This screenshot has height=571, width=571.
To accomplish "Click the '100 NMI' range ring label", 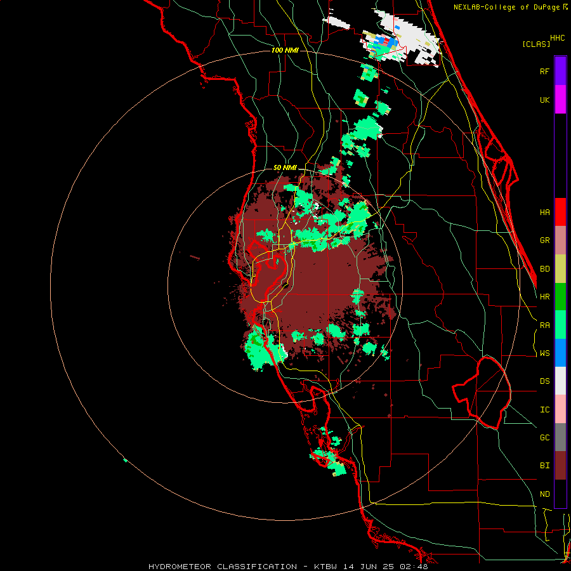I will [285, 50].
